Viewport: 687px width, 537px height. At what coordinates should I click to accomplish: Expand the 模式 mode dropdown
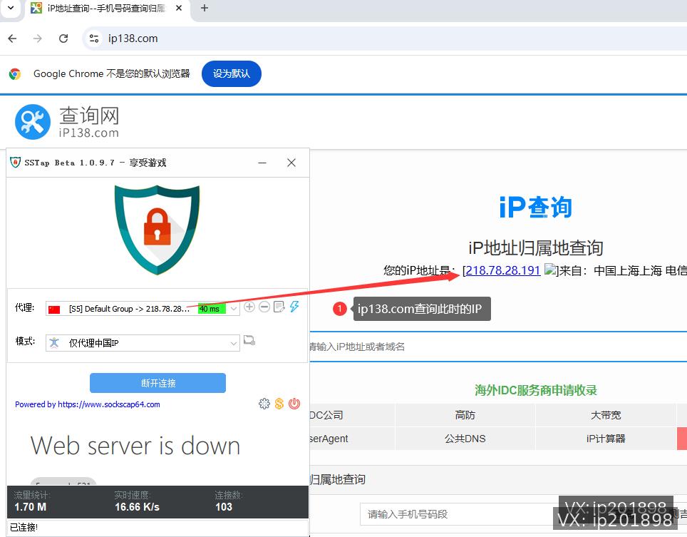click(x=234, y=343)
